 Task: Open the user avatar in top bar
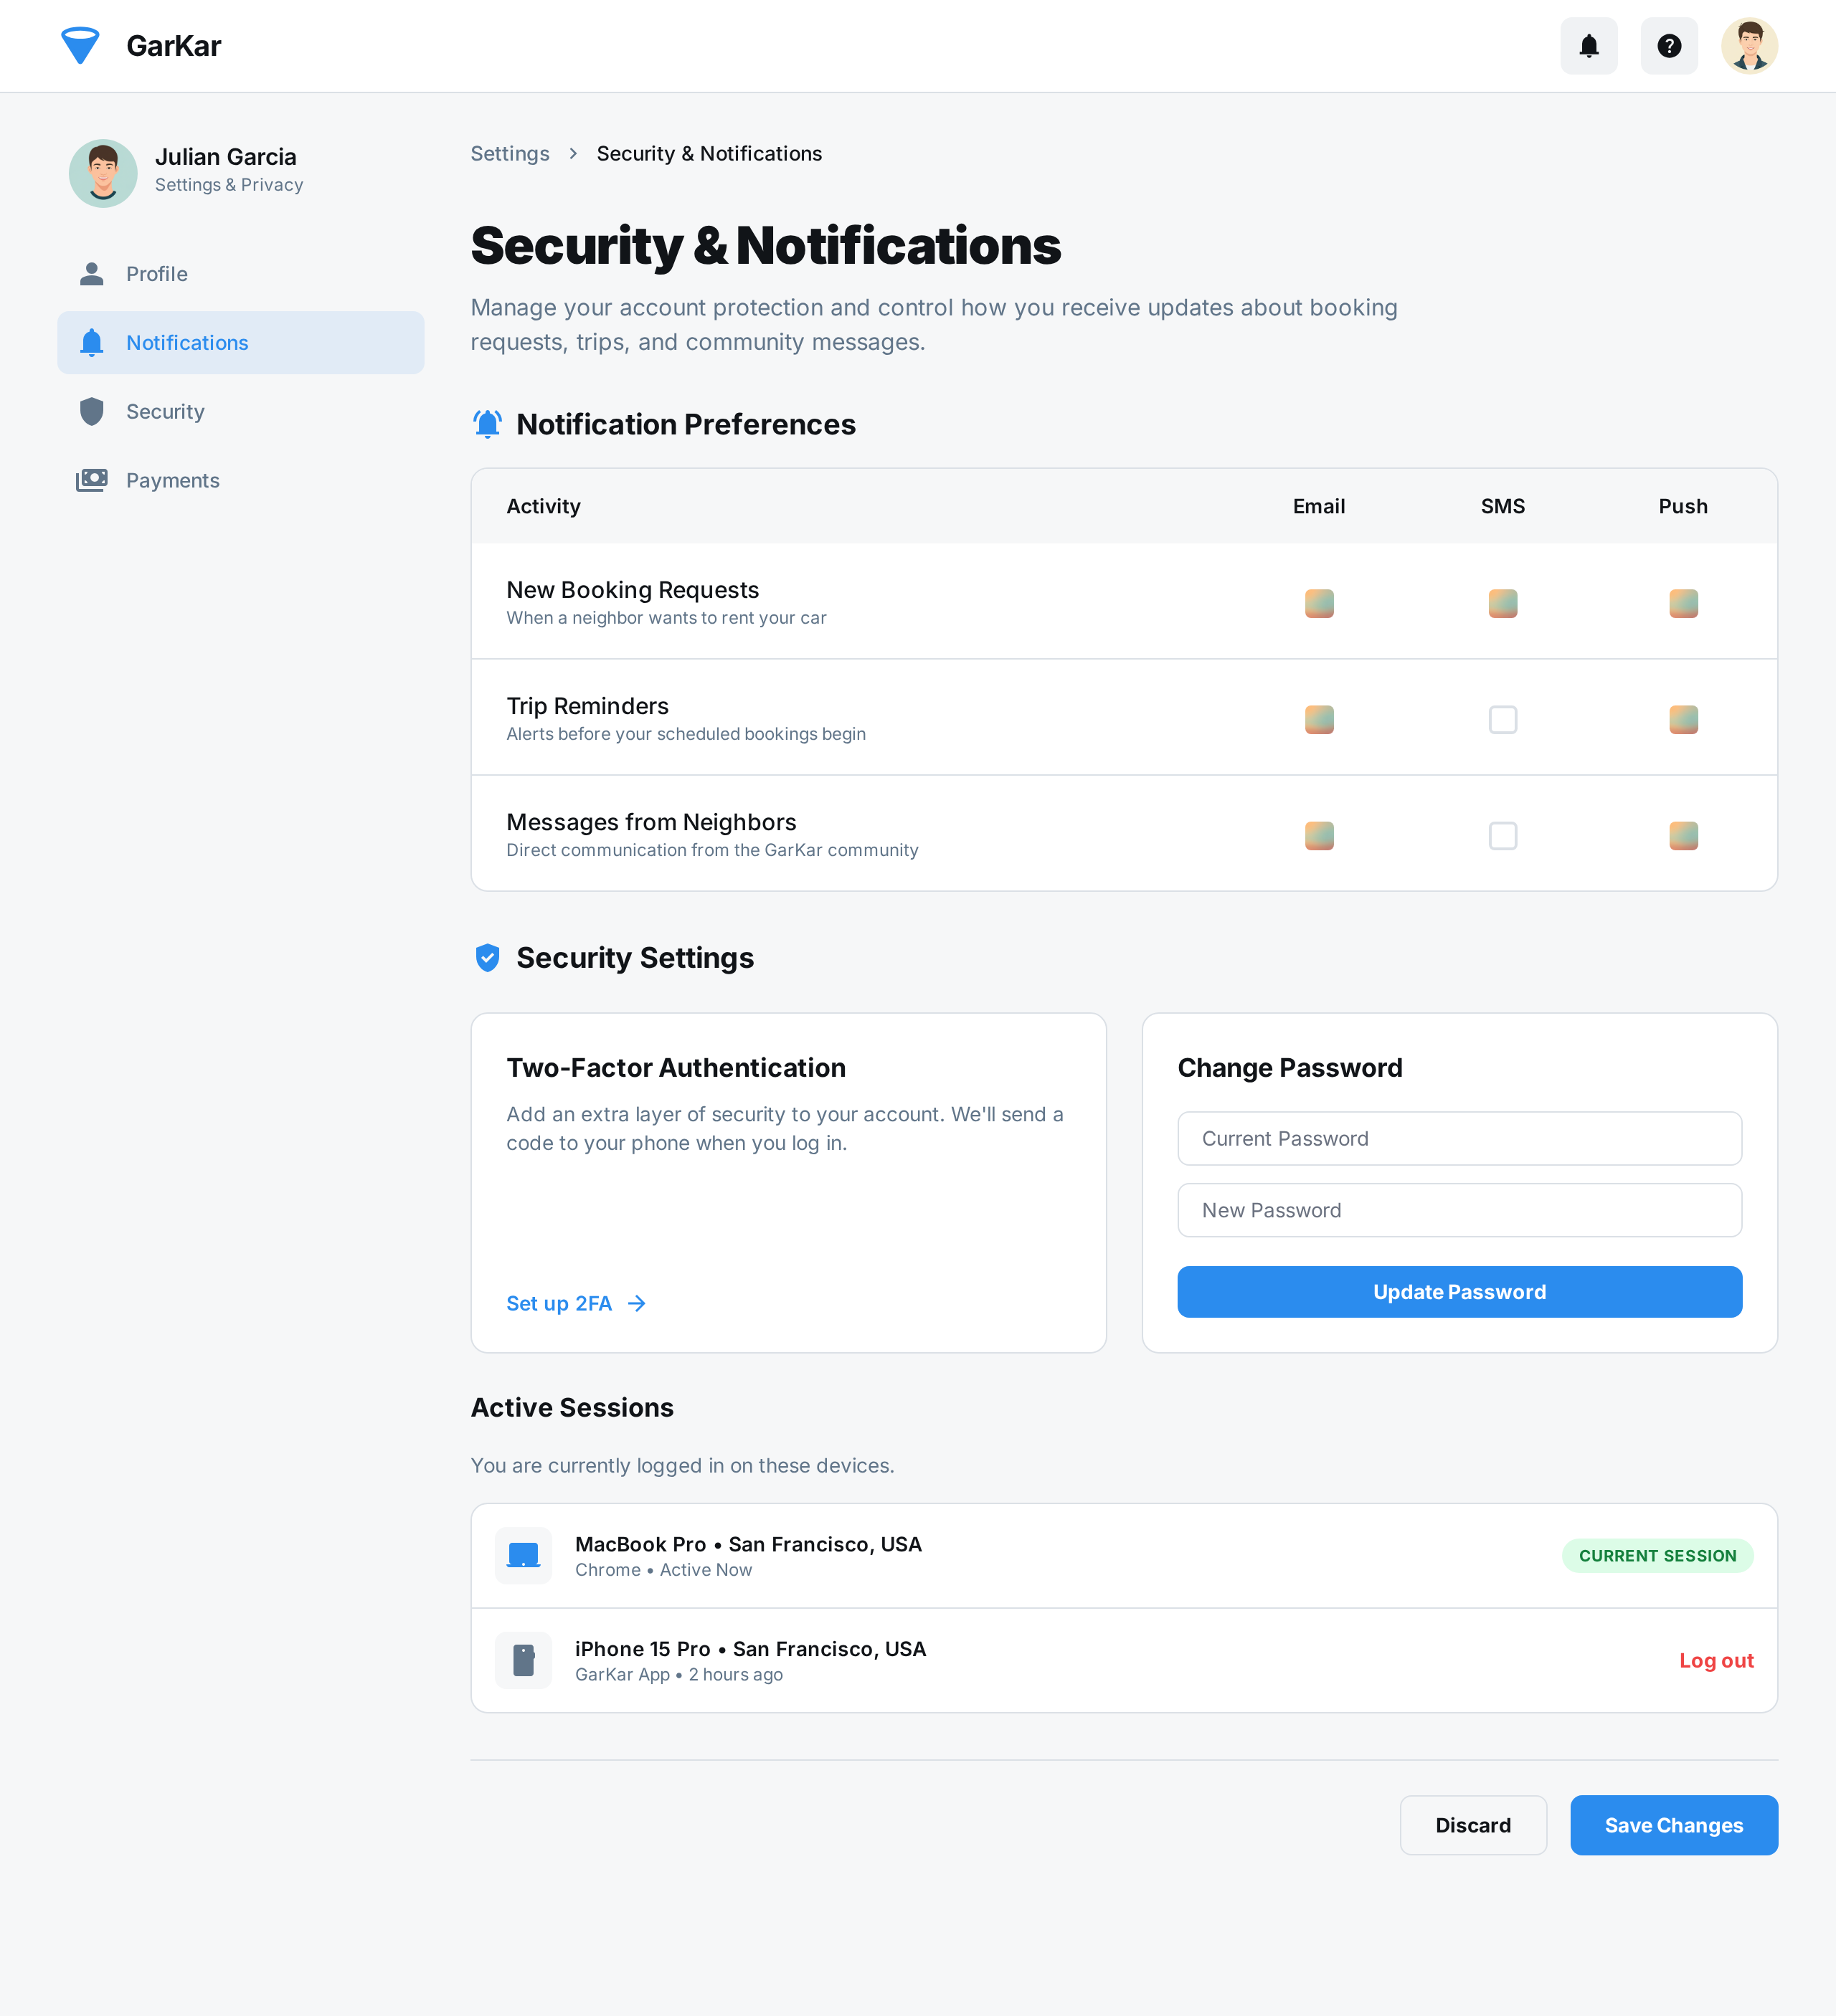coord(1749,46)
